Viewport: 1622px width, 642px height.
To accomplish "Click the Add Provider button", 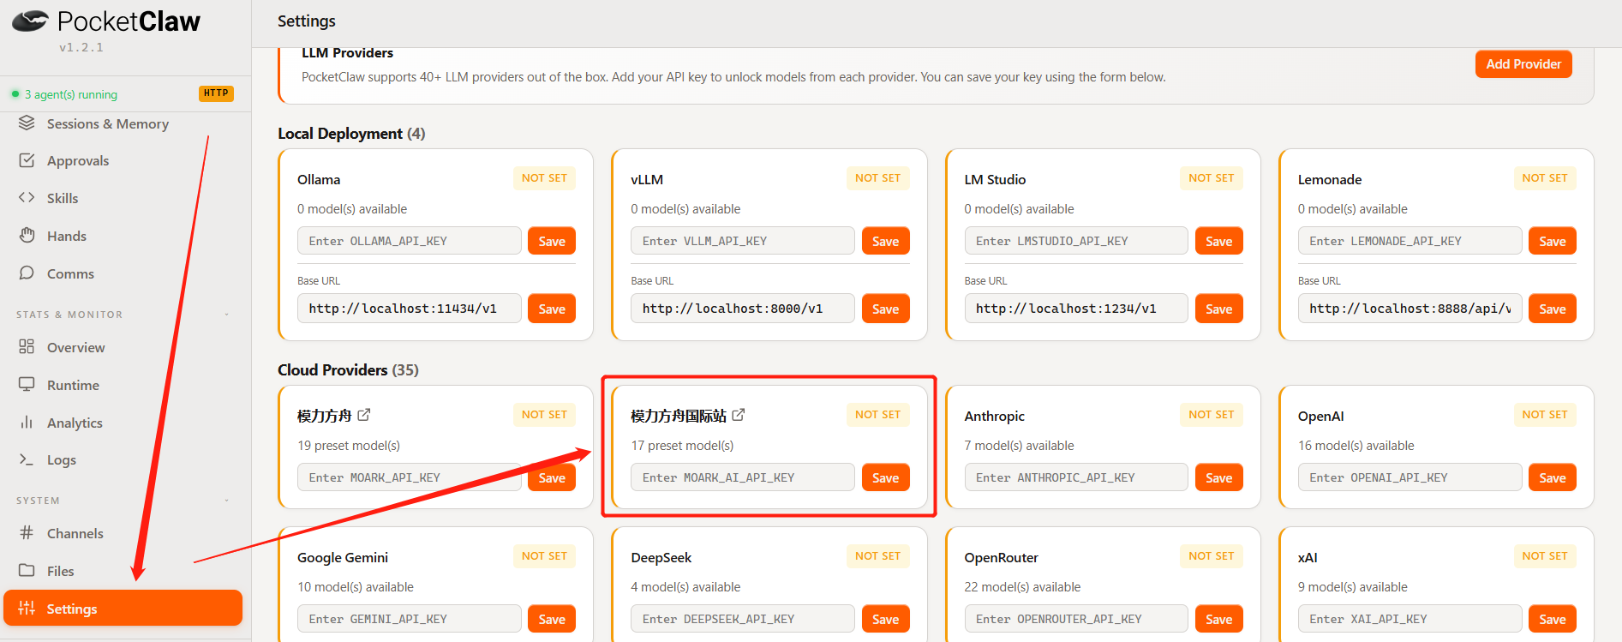I will [1523, 64].
